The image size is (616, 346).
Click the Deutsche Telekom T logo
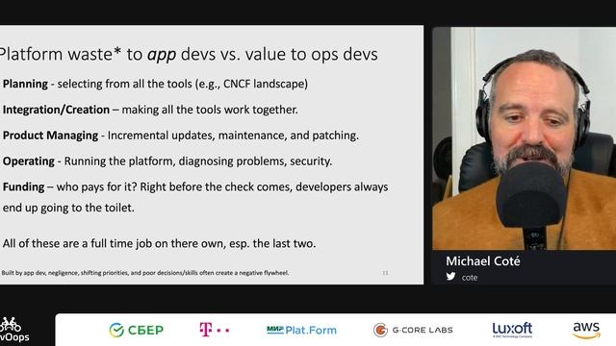pos(215,330)
